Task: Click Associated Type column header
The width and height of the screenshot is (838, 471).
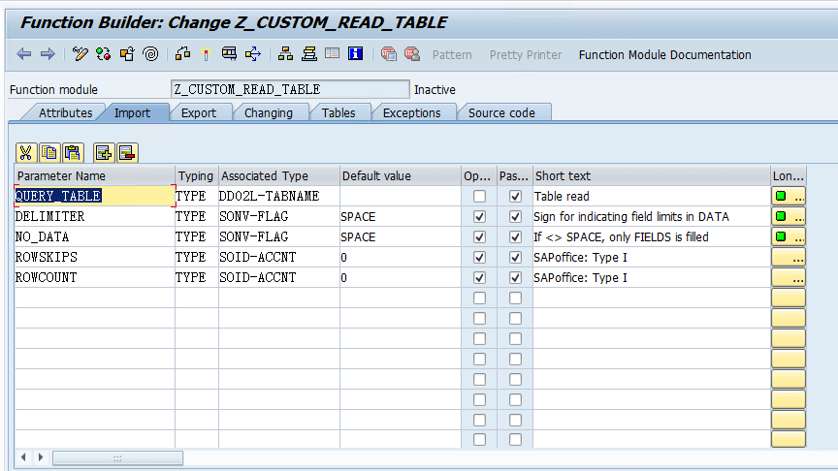Action: [279, 175]
